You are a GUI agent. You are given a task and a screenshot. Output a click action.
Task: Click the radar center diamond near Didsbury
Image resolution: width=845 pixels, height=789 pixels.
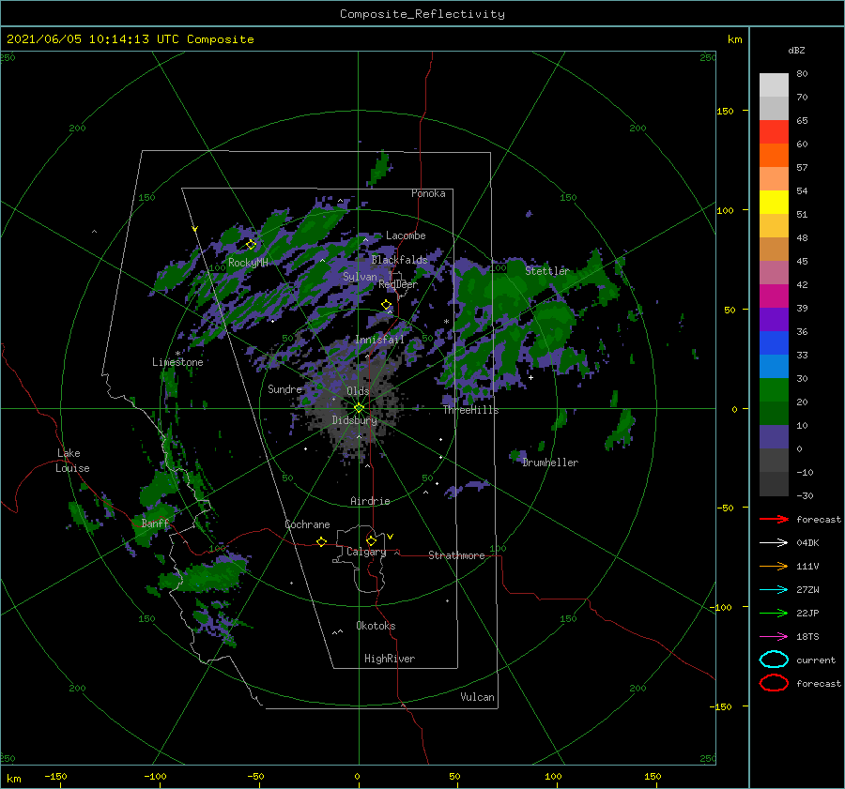(359, 408)
